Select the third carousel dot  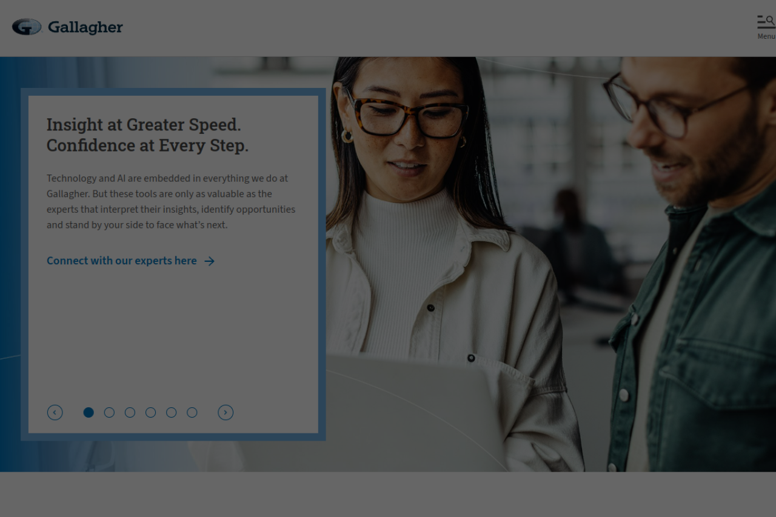coord(130,413)
